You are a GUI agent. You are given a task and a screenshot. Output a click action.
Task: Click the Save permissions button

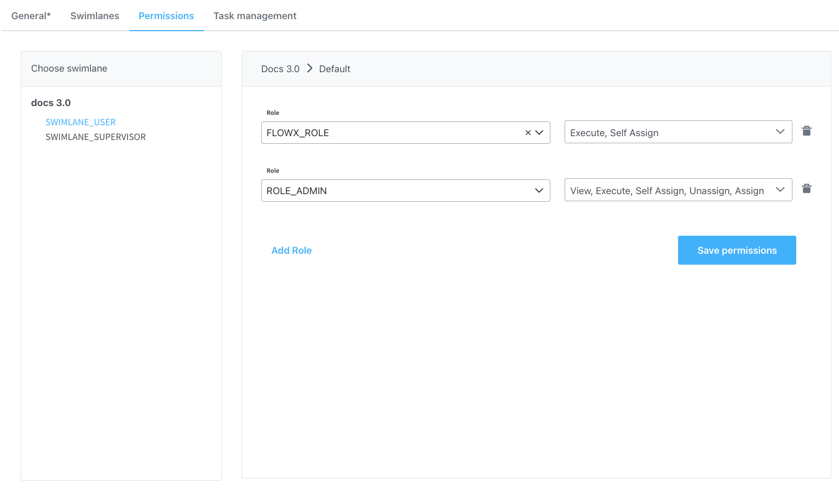click(x=737, y=250)
